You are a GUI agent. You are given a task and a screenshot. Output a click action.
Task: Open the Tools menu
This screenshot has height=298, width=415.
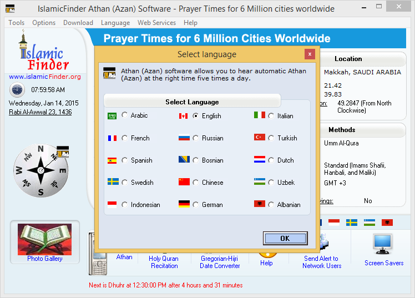point(17,23)
